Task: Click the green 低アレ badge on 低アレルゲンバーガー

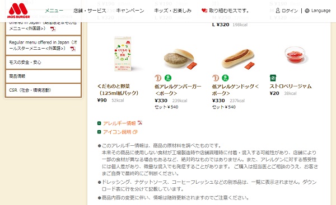Action: [x=168, y=78]
